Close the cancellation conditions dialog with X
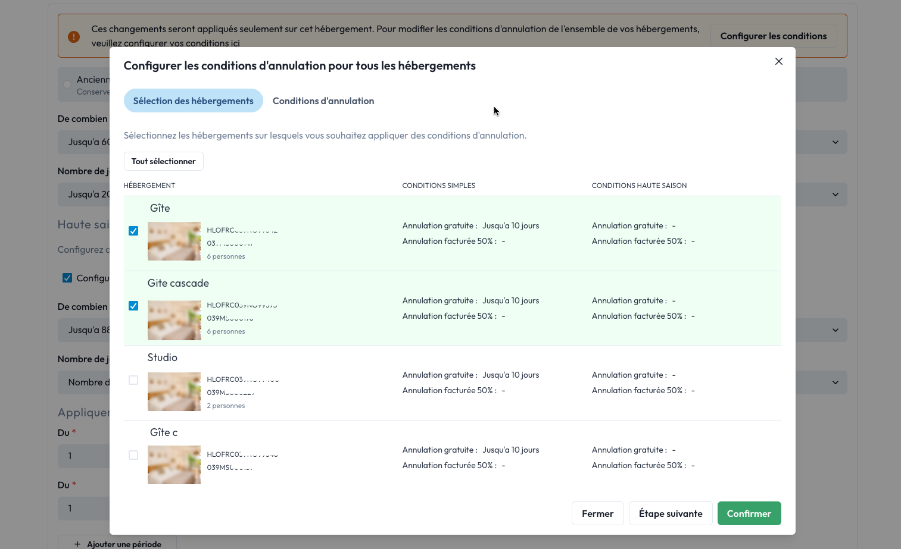 [x=778, y=61]
